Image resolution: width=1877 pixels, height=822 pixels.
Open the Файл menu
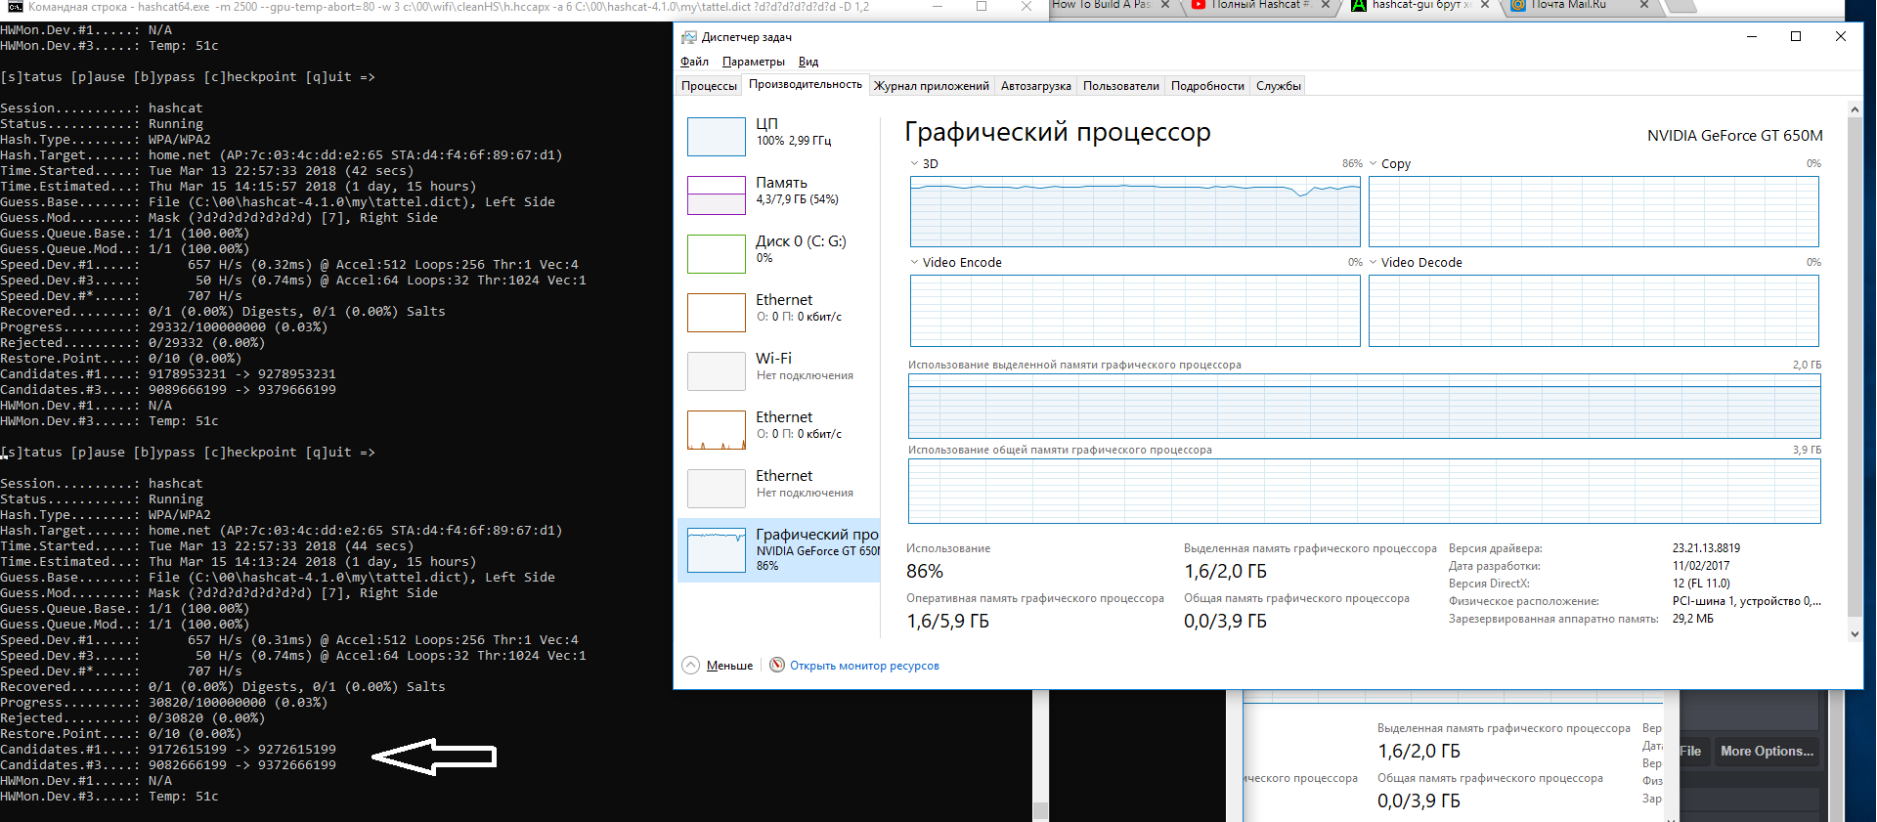click(694, 62)
